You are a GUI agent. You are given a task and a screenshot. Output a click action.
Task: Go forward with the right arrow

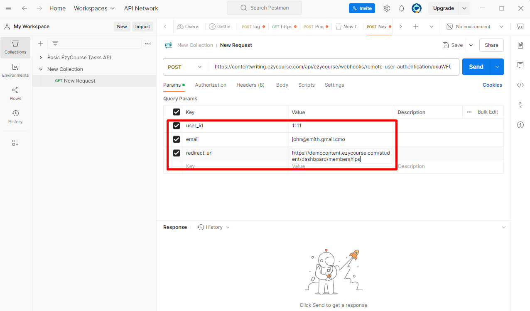coord(39,8)
